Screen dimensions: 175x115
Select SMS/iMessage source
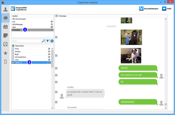pyautogui.click(x=17, y=24)
